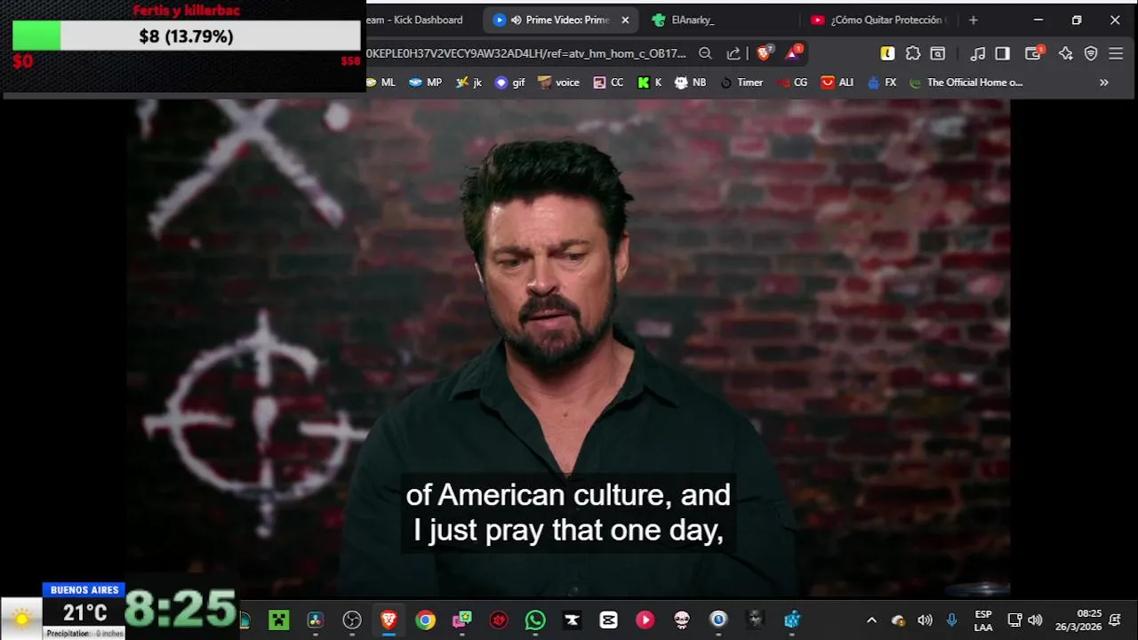Open the music note playlist icon
The image size is (1138, 640).
978,53
